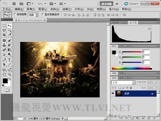Expand more workspaces chevron
The height and width of the screenshot is (121, 161).
117,4
